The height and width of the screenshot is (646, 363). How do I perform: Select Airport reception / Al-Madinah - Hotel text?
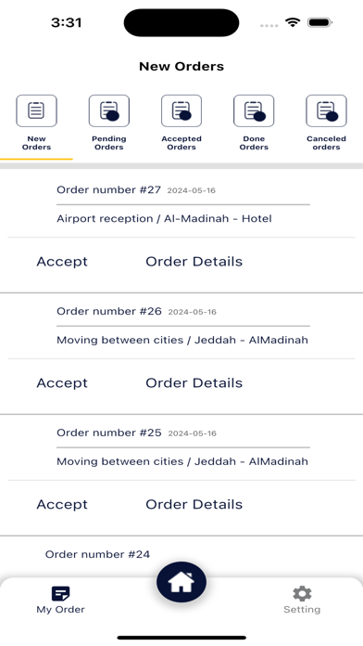tap(164, 218)
